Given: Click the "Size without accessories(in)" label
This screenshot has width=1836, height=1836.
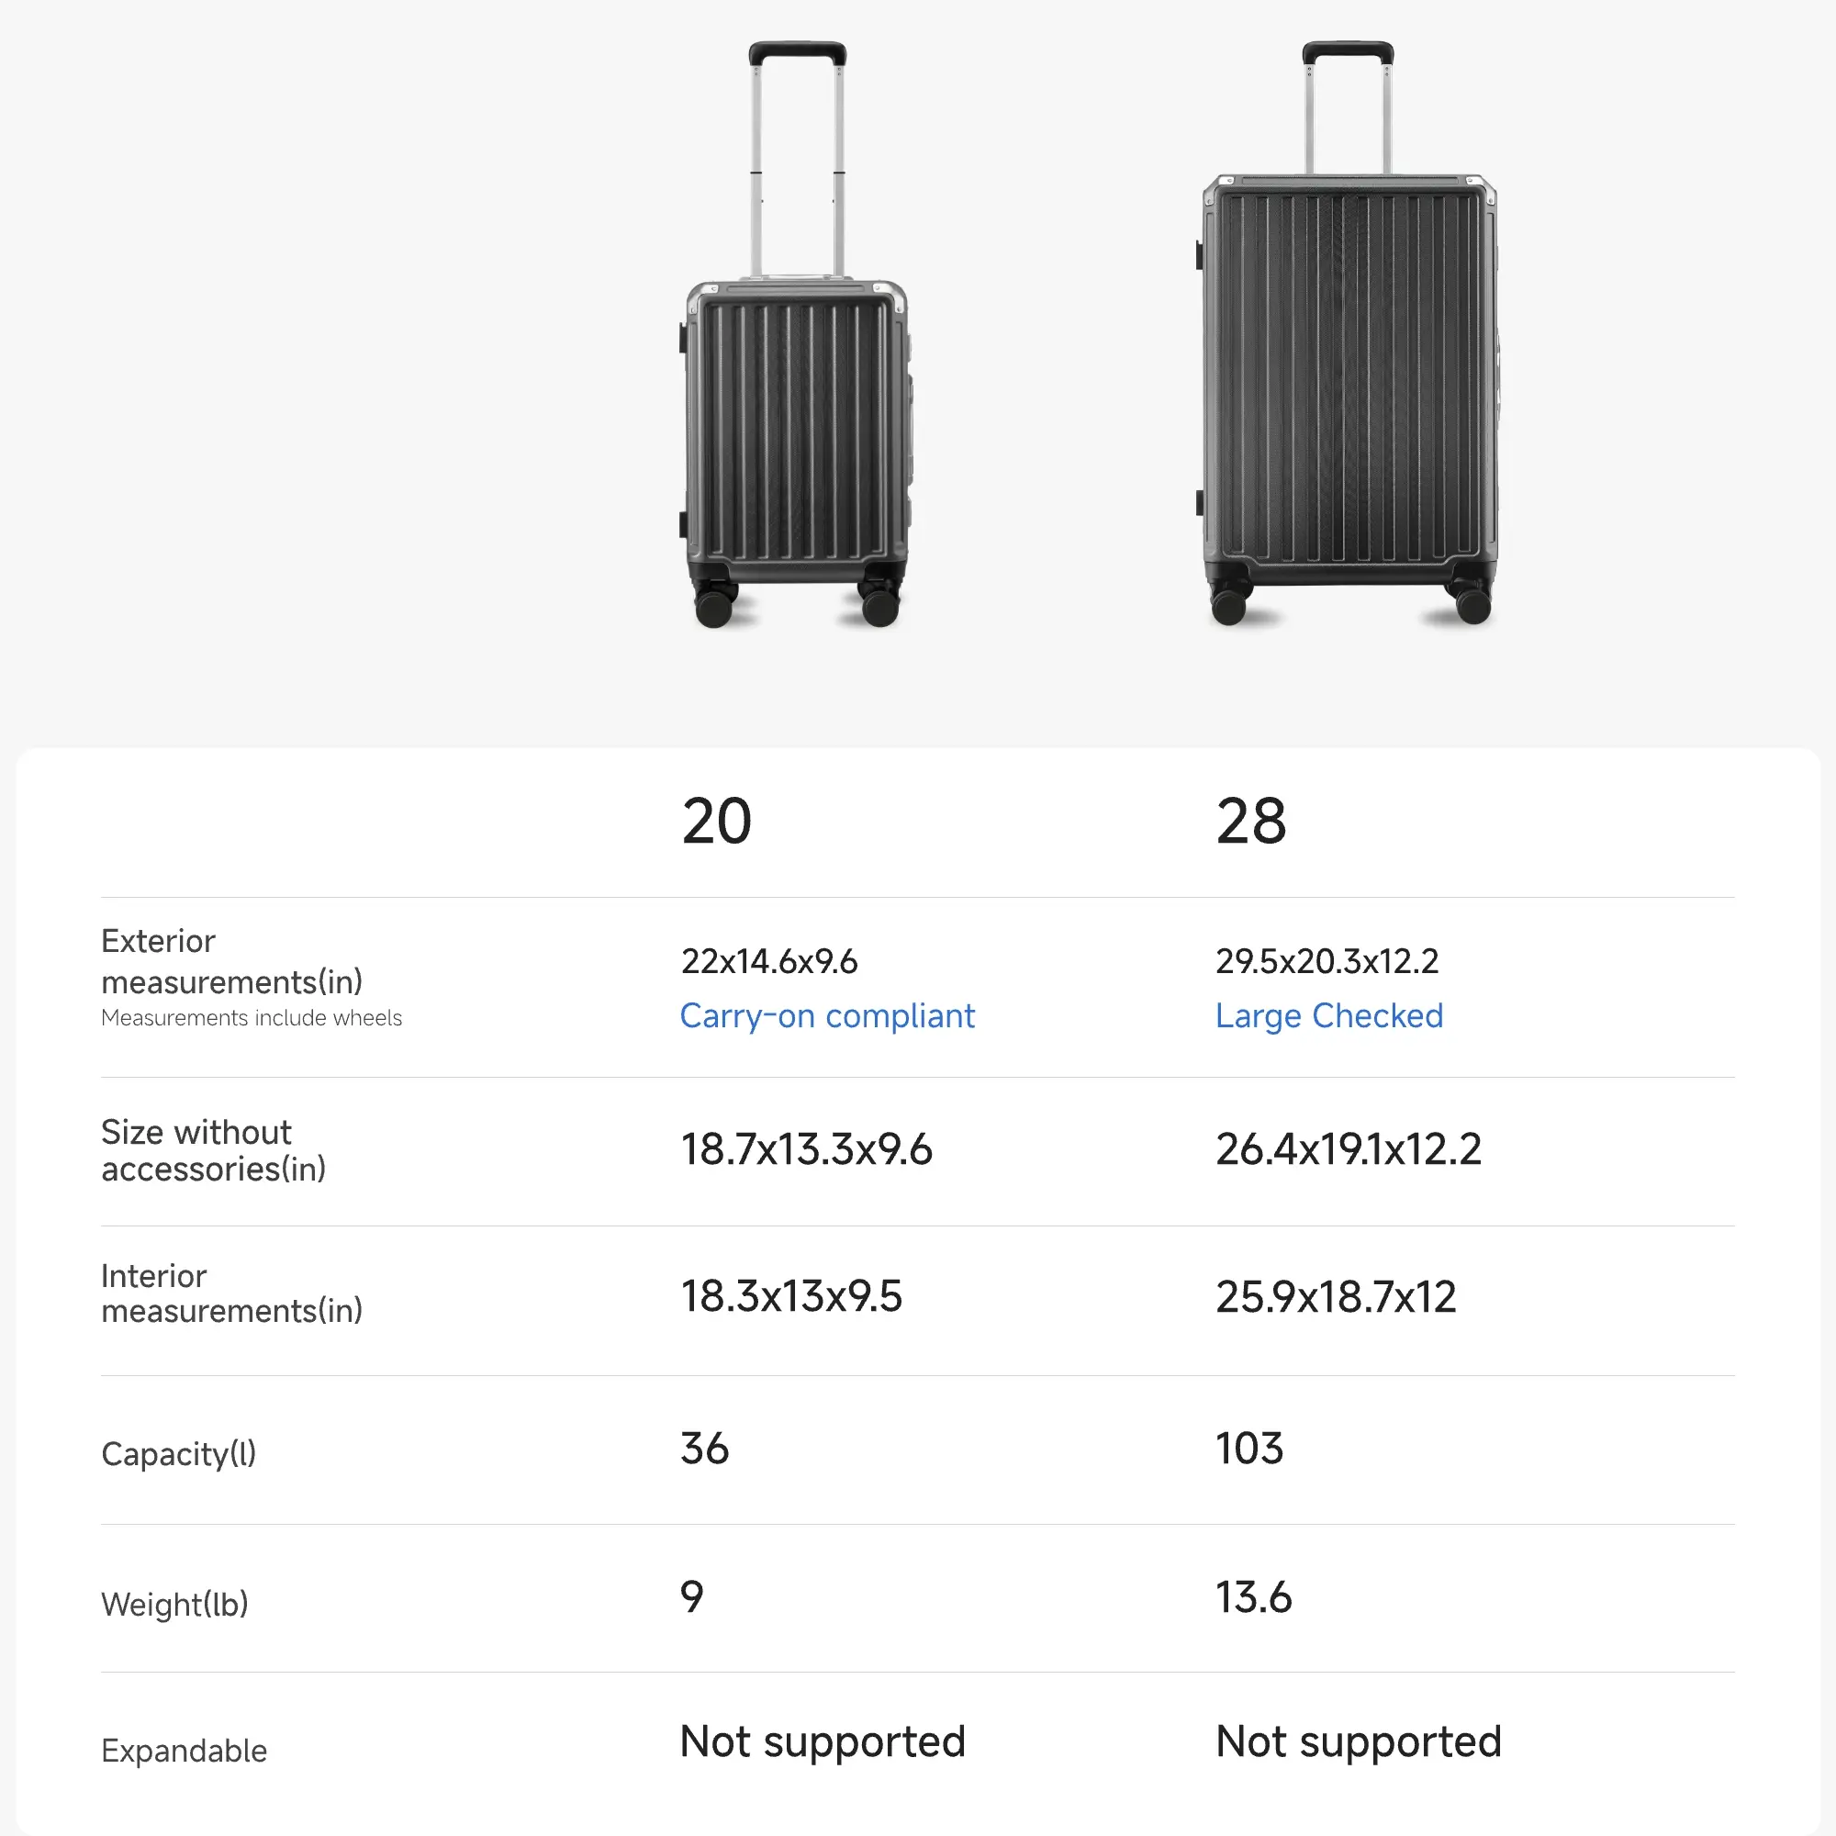Looking at the screenshot, I should pos(213,1150).
